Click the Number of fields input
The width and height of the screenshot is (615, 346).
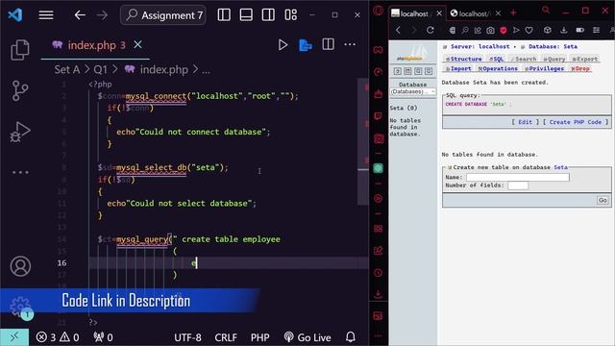tap(518, 185)
